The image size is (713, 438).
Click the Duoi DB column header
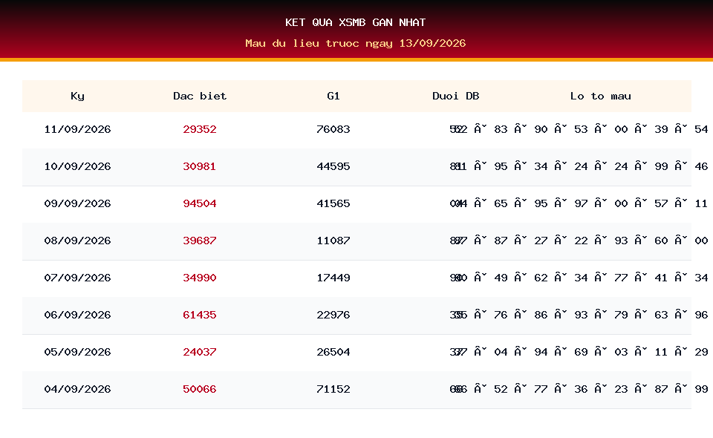tap(455, 96)
